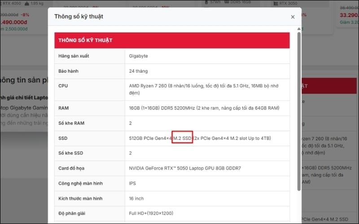Click the 16 inch screen size value
The width and height of the screenshot is (359, 224).
136,198
